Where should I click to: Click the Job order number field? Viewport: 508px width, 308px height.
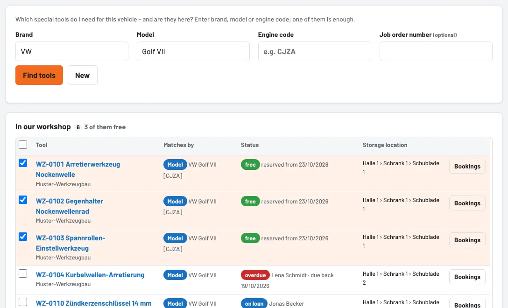(436, 51)
